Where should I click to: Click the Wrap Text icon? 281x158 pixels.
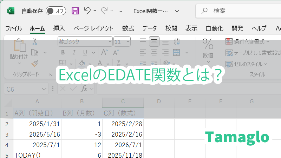tap(177, 42)
